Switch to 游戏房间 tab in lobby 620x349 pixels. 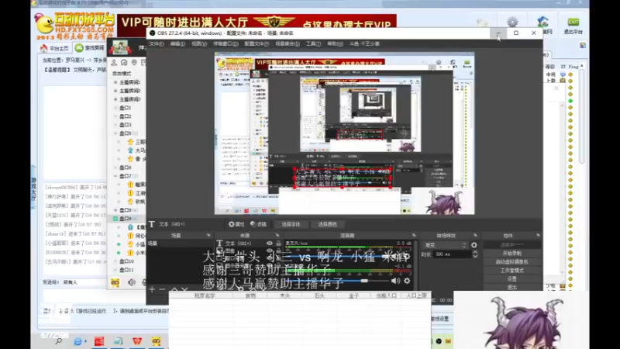(x=90, y=48)
